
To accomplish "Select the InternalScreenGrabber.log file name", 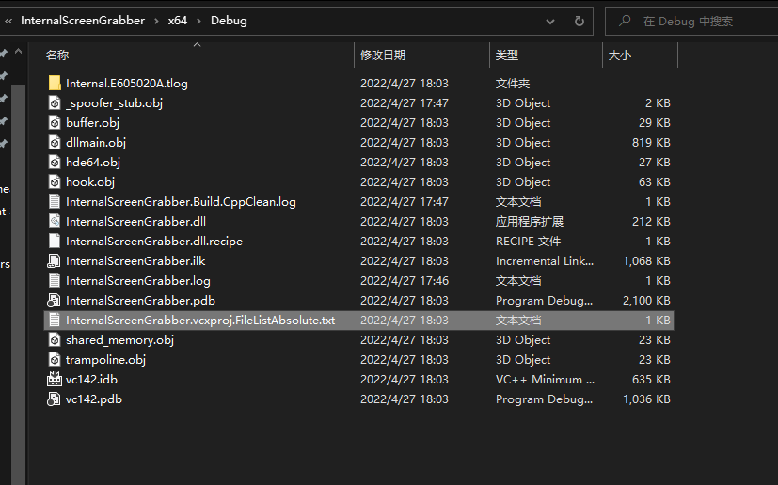I will tap(138, 281).
